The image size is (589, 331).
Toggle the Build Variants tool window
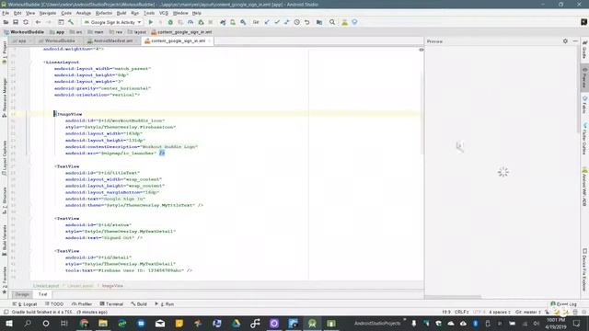[x=5, y=240]
